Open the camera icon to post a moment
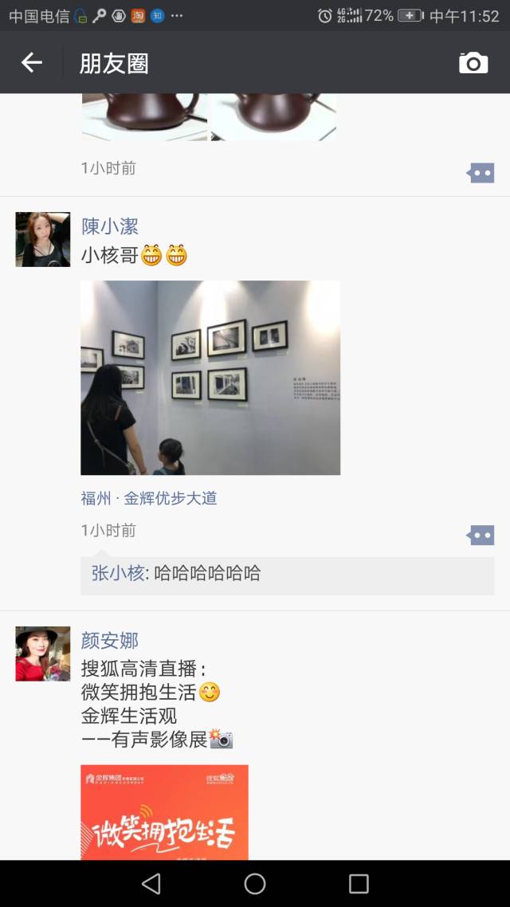 tap(473, 62)
